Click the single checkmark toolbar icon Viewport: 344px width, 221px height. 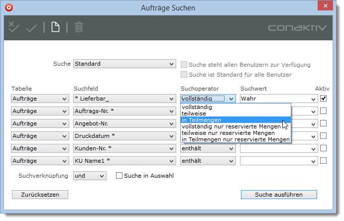31,27
